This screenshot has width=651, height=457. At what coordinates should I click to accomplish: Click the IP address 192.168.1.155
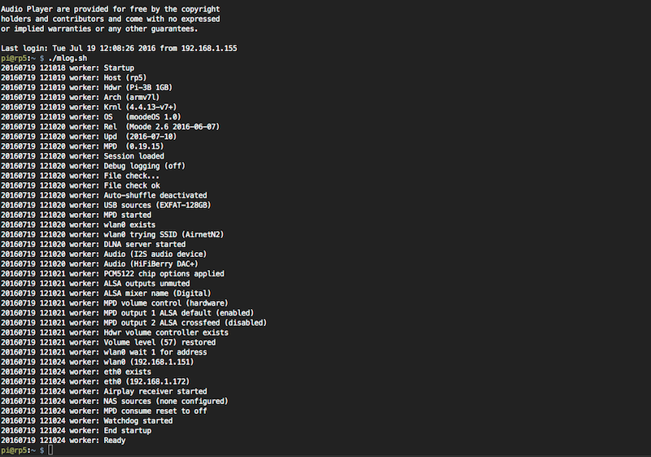point(209,48)
